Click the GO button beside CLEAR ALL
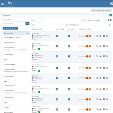Viewport: 113px width, 113px height. click(15, 28)
